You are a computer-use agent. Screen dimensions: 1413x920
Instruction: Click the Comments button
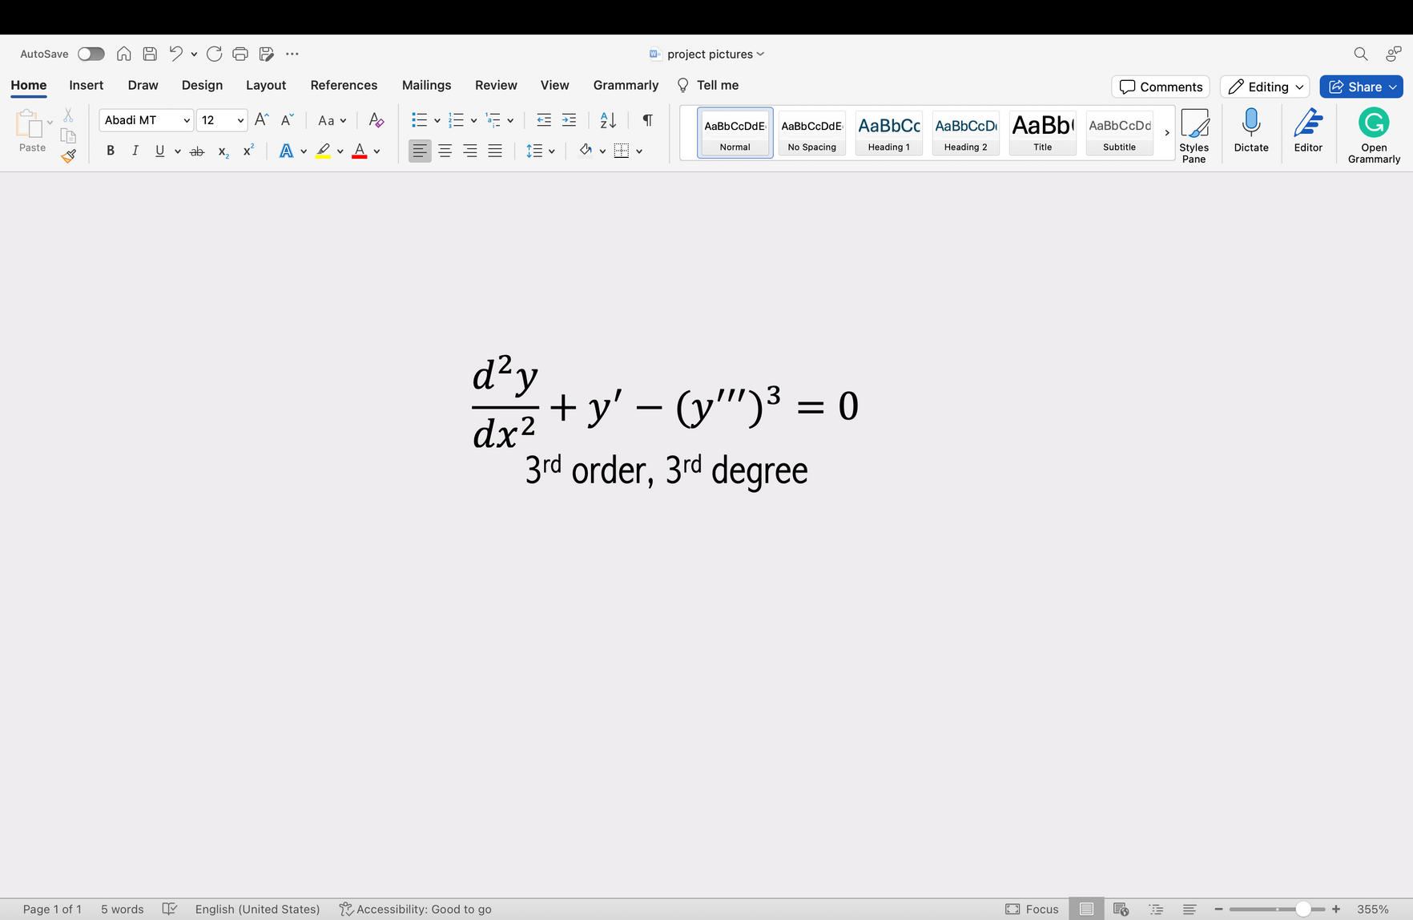(x=1160, y=87)
